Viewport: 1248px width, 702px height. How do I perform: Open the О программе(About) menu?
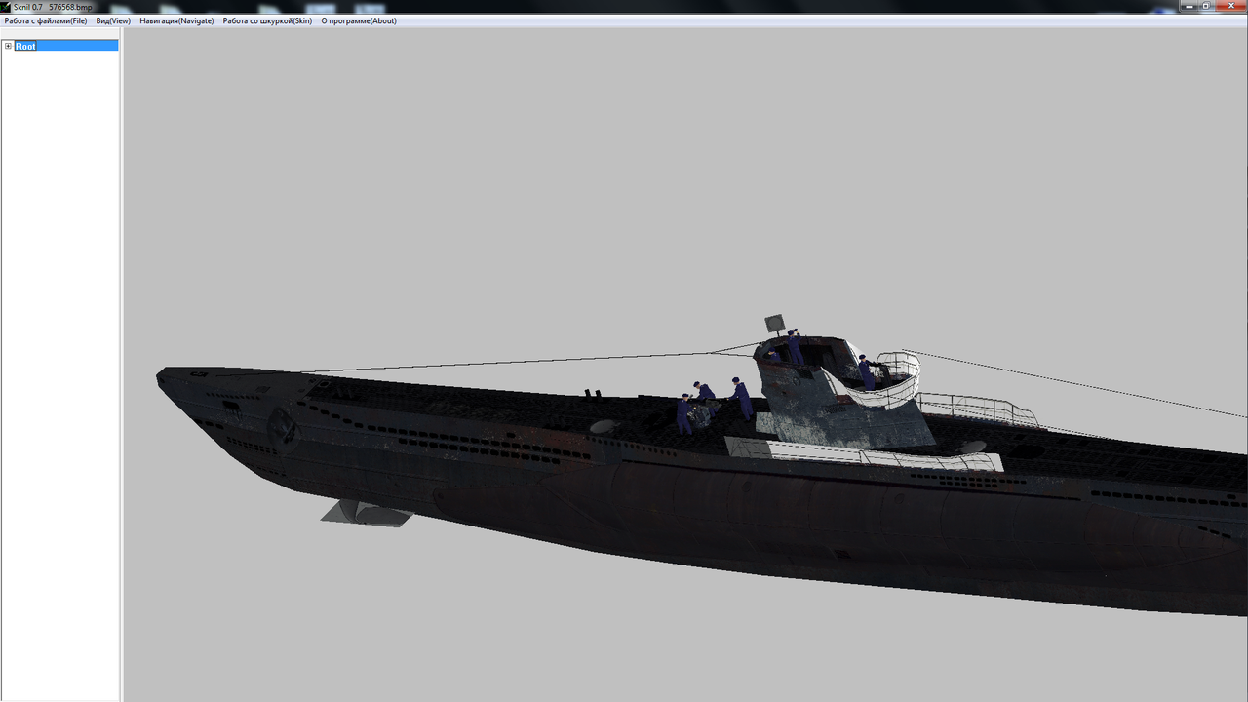[357, 20]
